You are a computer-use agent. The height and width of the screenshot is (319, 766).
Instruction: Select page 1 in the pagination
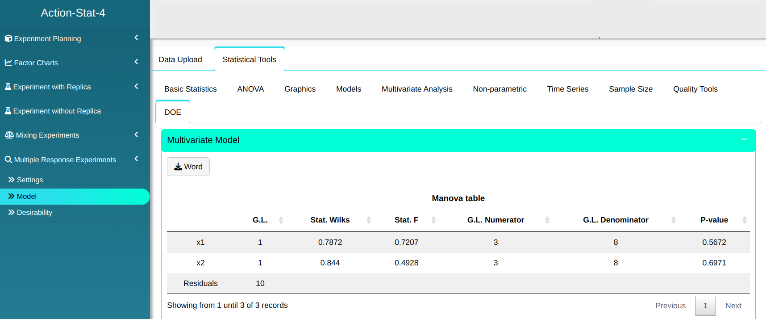click(x=705, y=306)
